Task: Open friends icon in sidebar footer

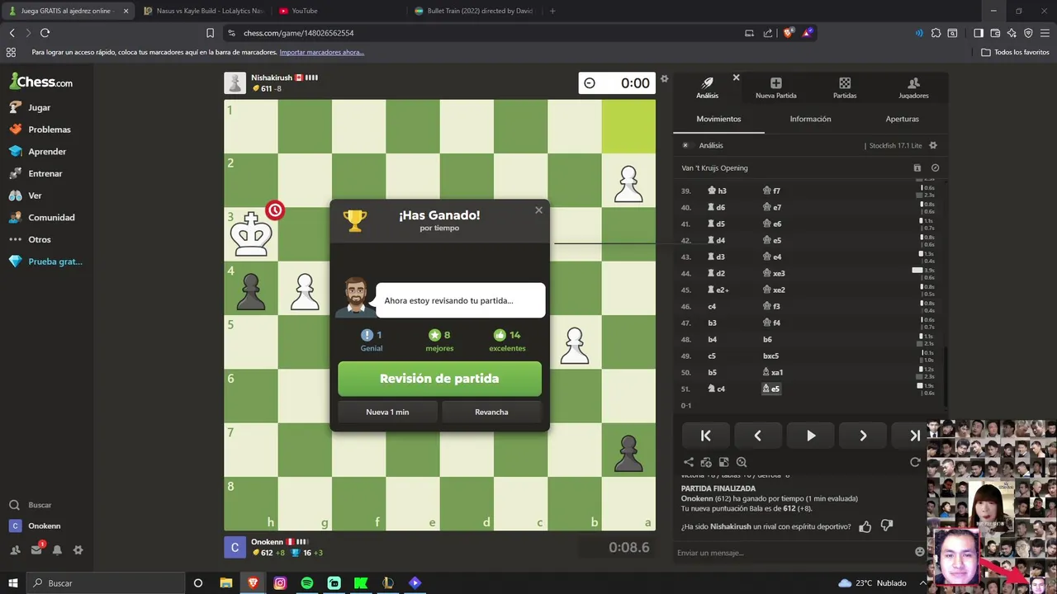Action: (15, 549)
